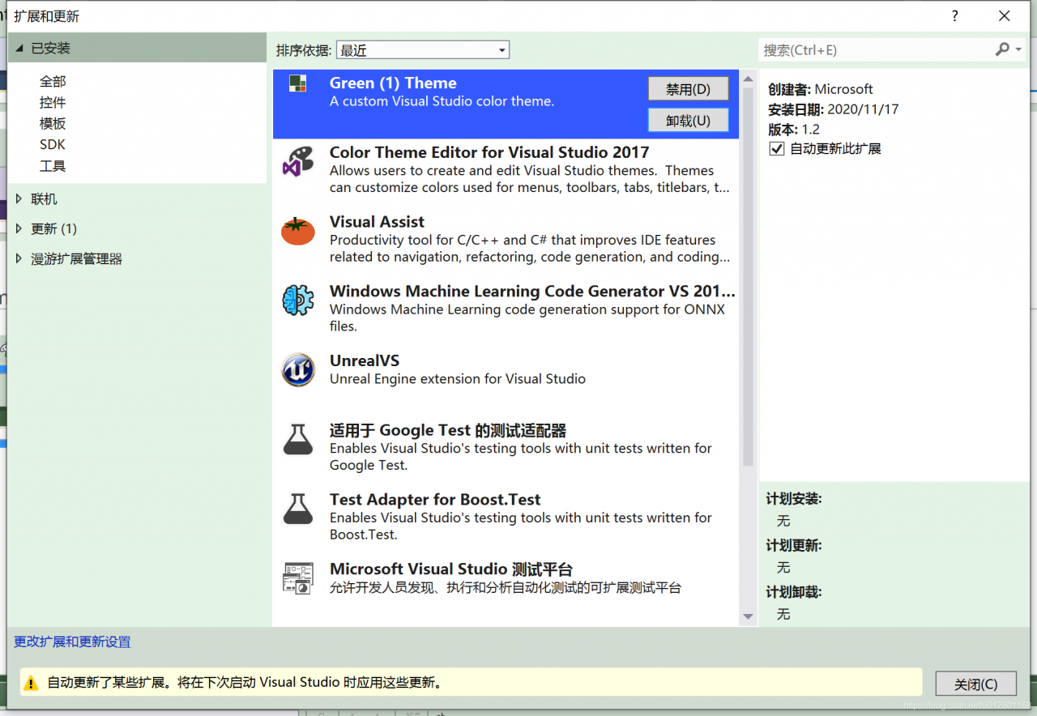Image resolution: width=1037 pixels, height=716 pixels.
Task: Collapse the 已安装 category
Action: 19,49
